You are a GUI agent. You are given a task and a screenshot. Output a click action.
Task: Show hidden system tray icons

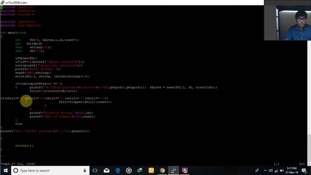coord(265,171)
